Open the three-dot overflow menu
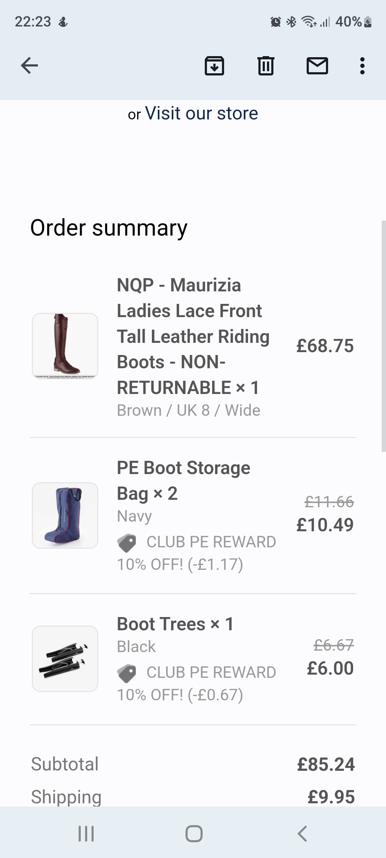The image size is (386, 858). [362, 66]
